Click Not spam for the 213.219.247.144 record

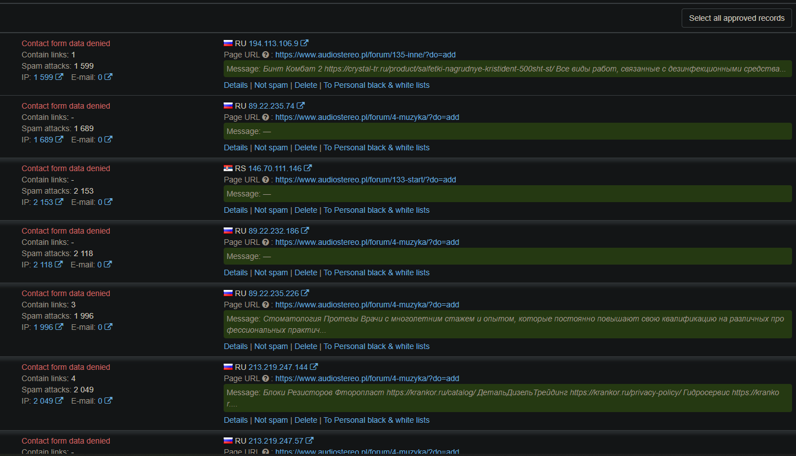click(271, 420)
